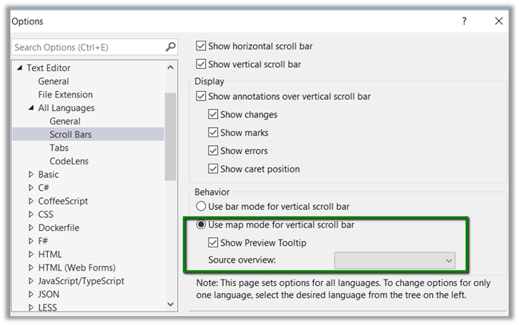Select Use map mode radio button

click(x=201, y=224)
